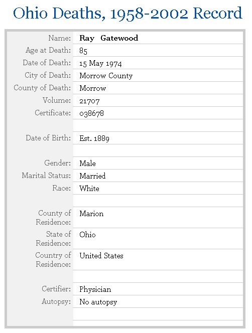Select the death date 15 May 1974

tap(100, 63)
